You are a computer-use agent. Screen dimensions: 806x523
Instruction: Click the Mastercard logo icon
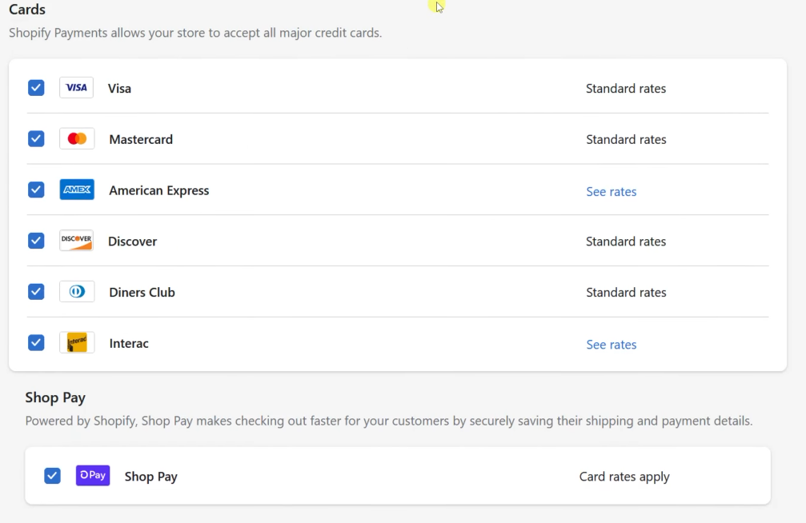(x=77, y=138)
